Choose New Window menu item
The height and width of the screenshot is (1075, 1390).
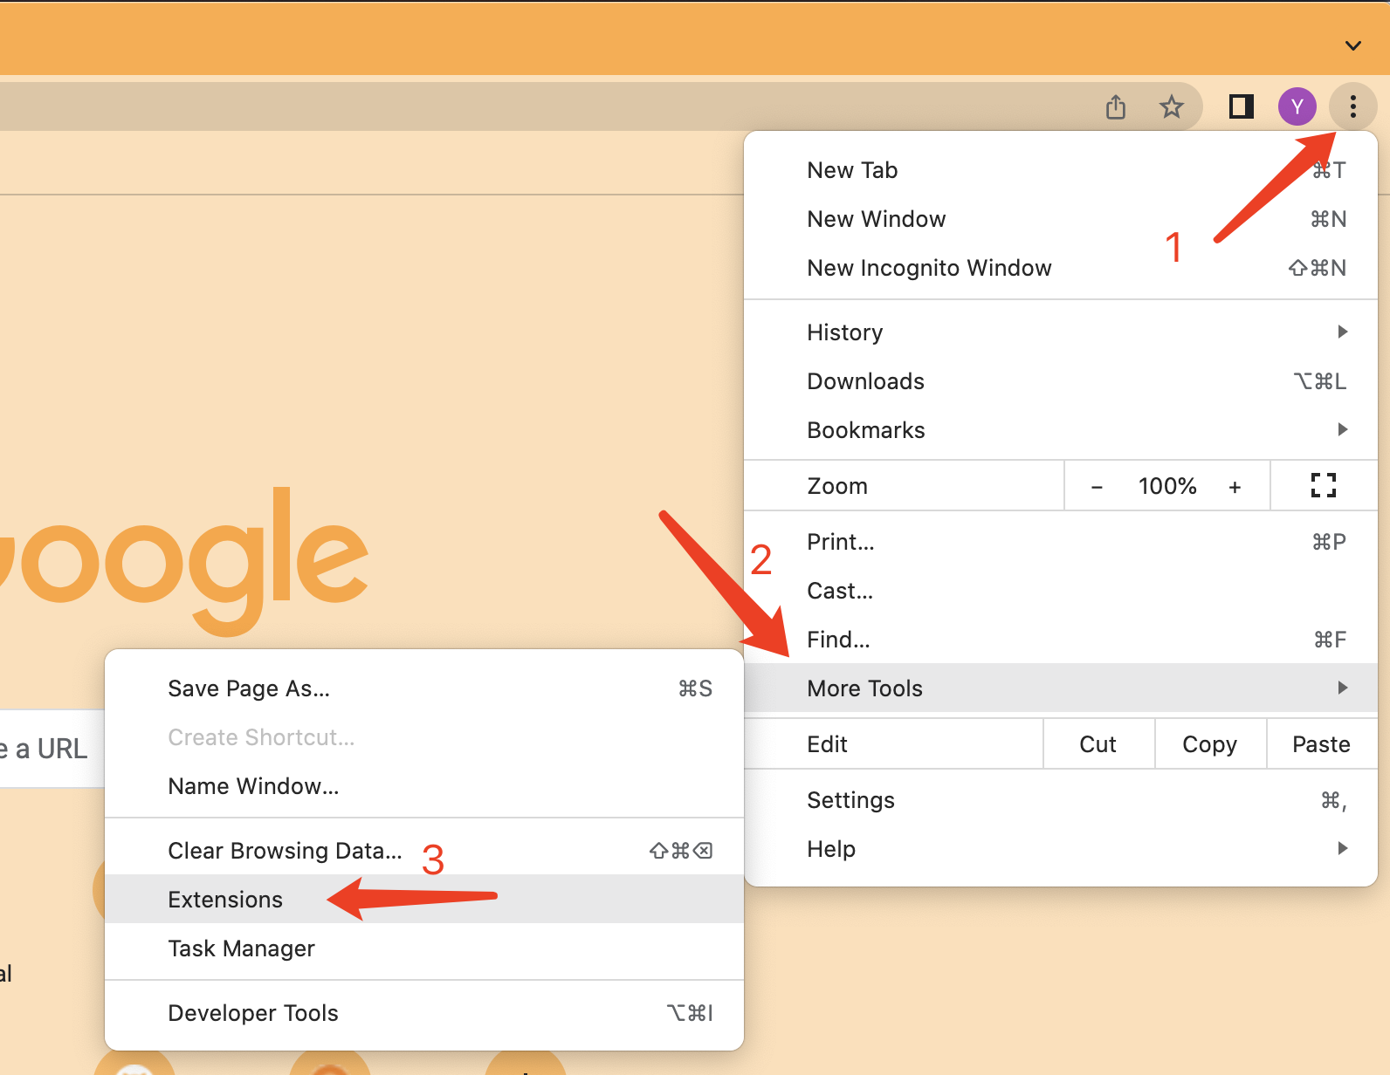(1061, 219)
